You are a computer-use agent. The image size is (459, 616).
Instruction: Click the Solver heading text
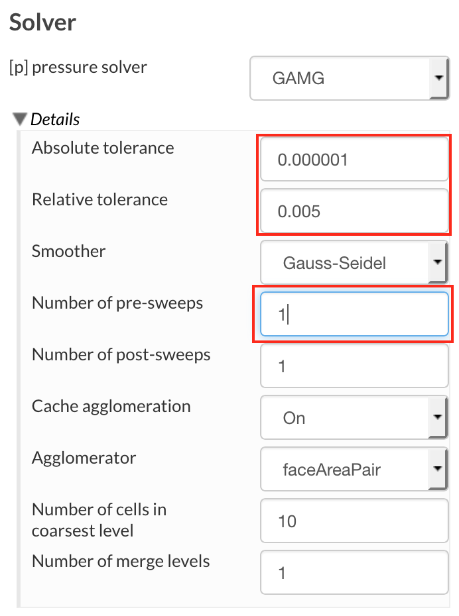tap(42, 23)
